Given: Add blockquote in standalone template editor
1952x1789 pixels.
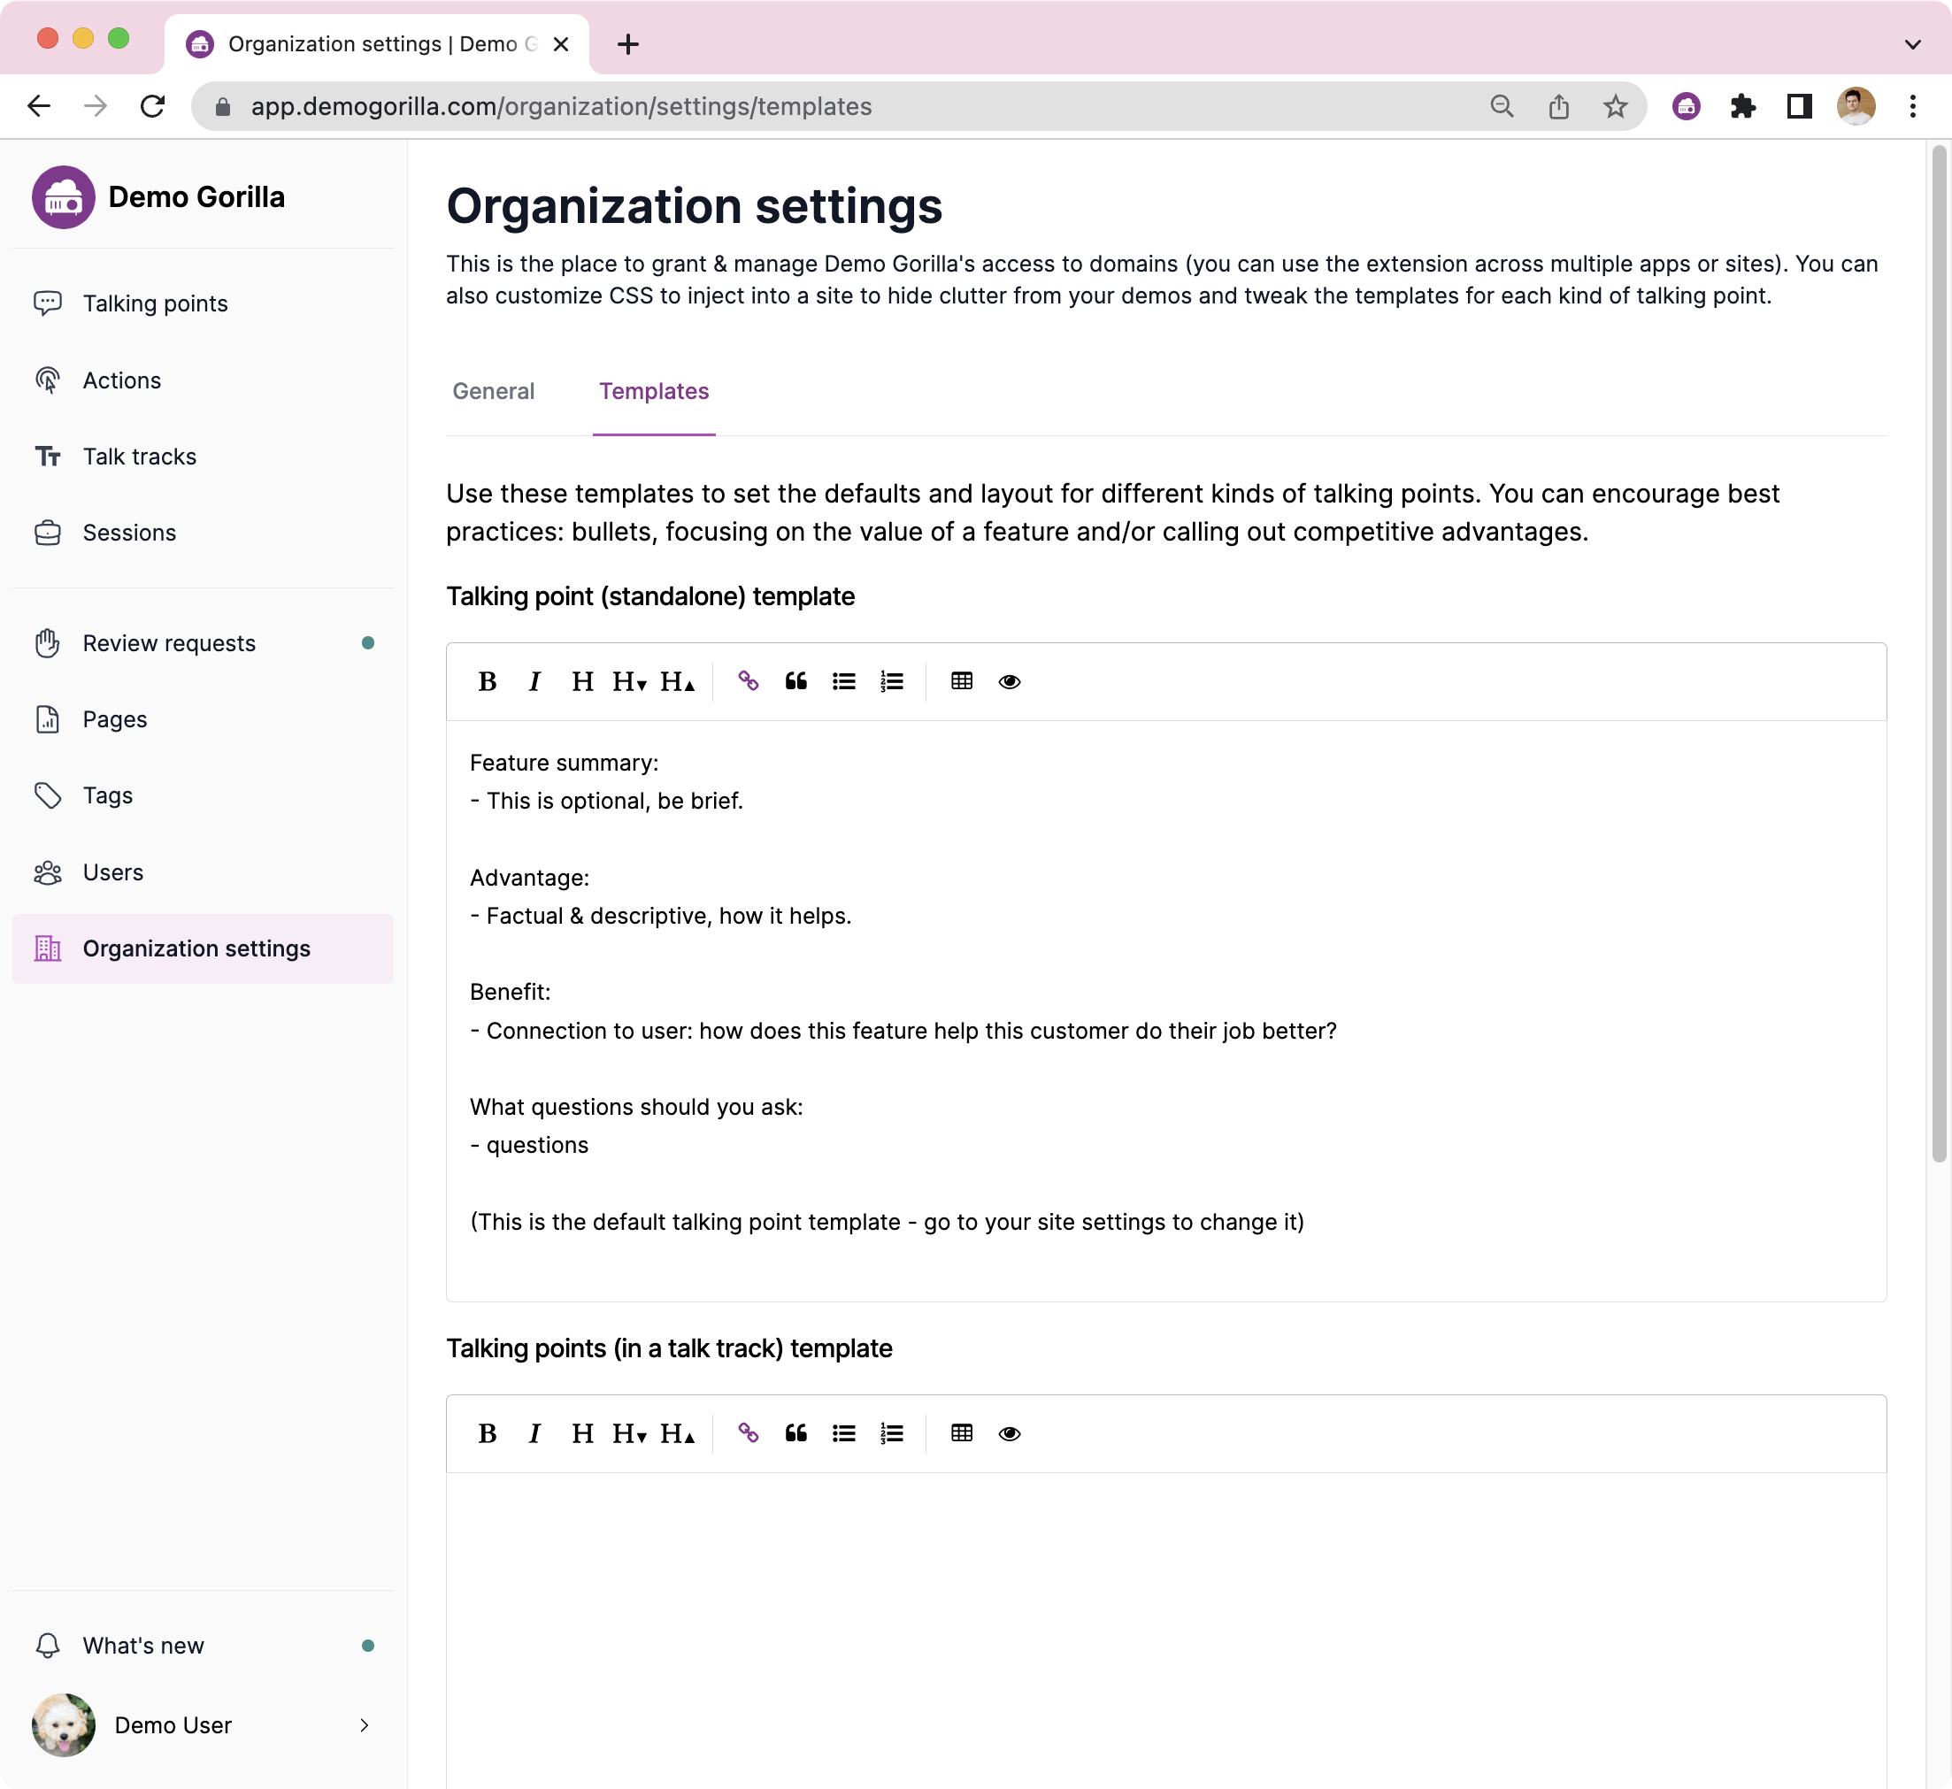Looking at the screenshot, I should pos(795,681).
